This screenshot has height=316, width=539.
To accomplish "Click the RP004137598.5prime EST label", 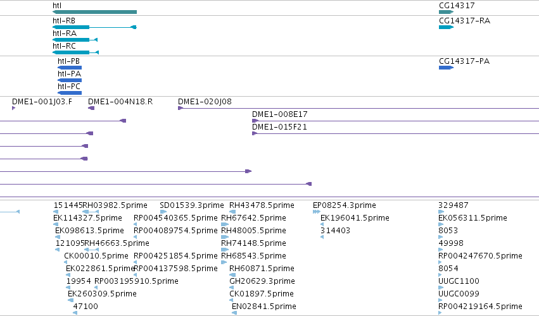I will click(x=175, y=269).
